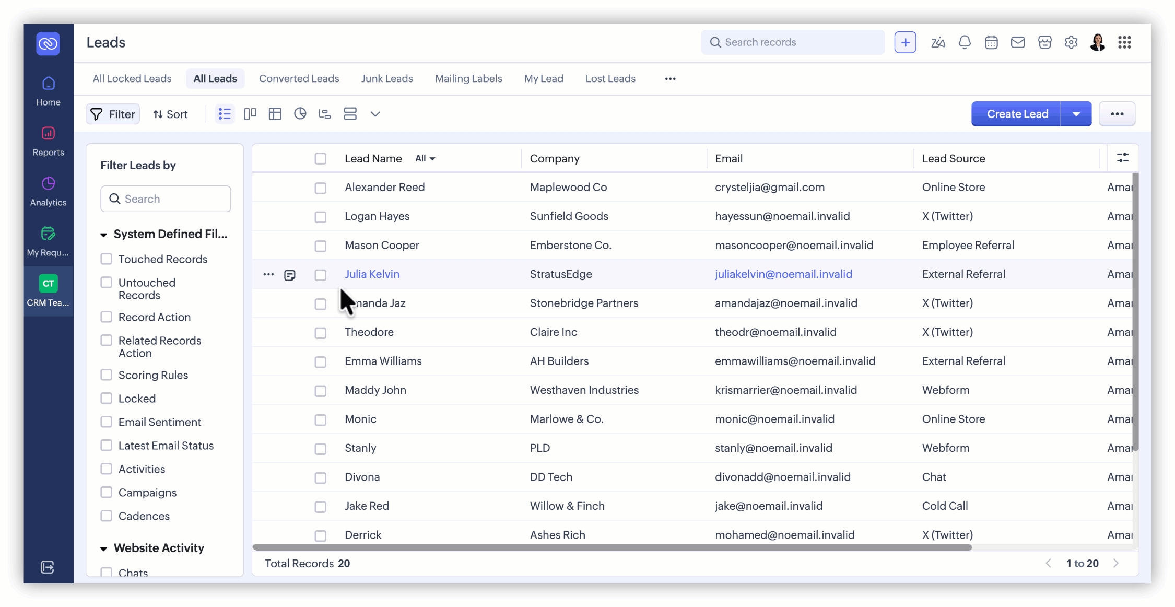Open the Junk Leads tab
Screen dimensions: 1175x607
[x=386, y=78]
